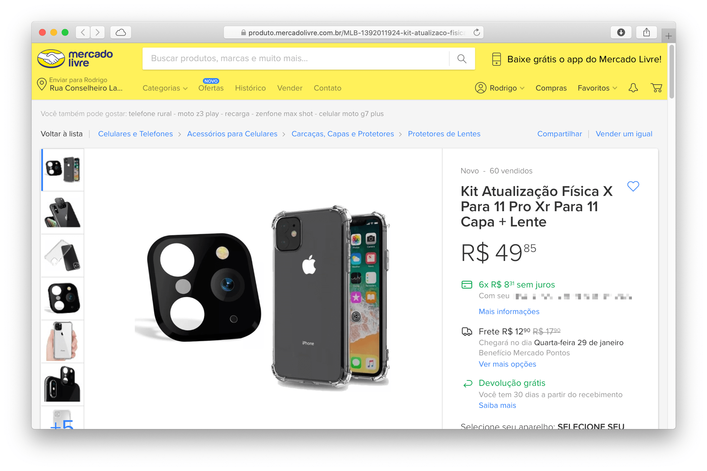This screenshot has width=707, height=471.
Task: Toggle the heart to favorite the product
Action: [x=633, y=187]
